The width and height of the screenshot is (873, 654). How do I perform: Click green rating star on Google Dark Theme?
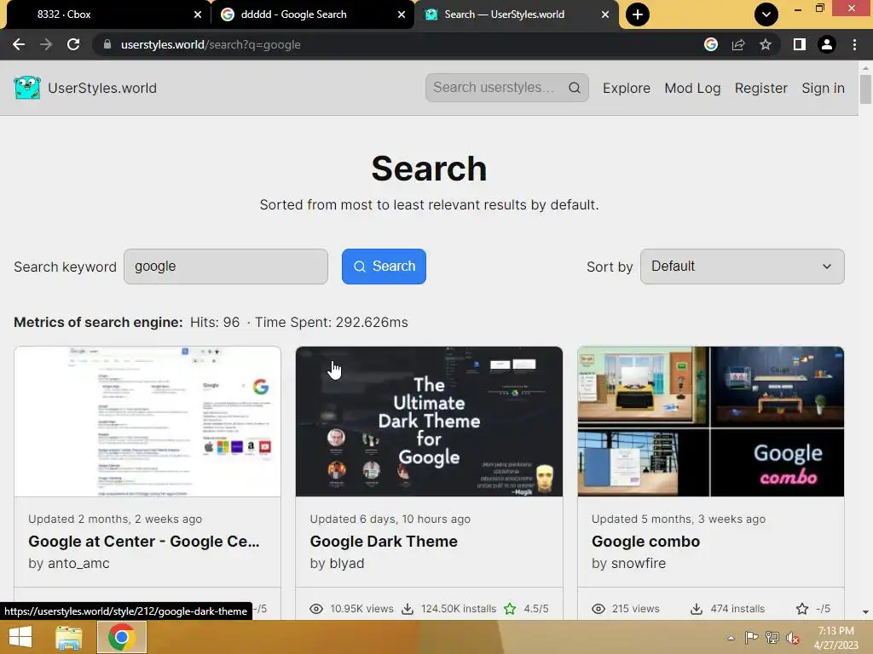coord(510,609)
